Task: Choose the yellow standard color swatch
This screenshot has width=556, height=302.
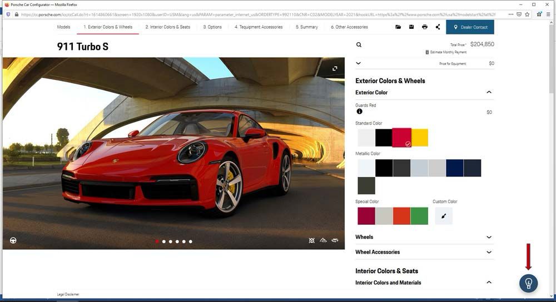Action: point(420,137)
